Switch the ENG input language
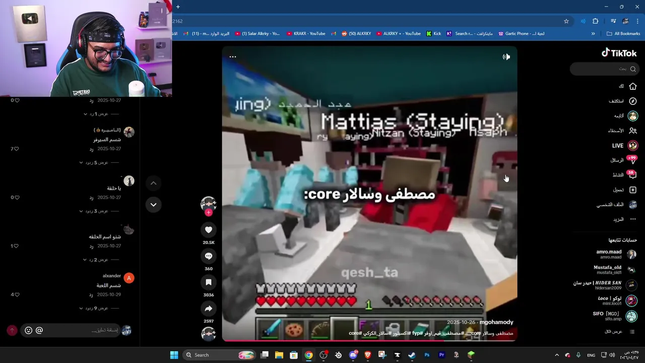 [x=591, y=355]
